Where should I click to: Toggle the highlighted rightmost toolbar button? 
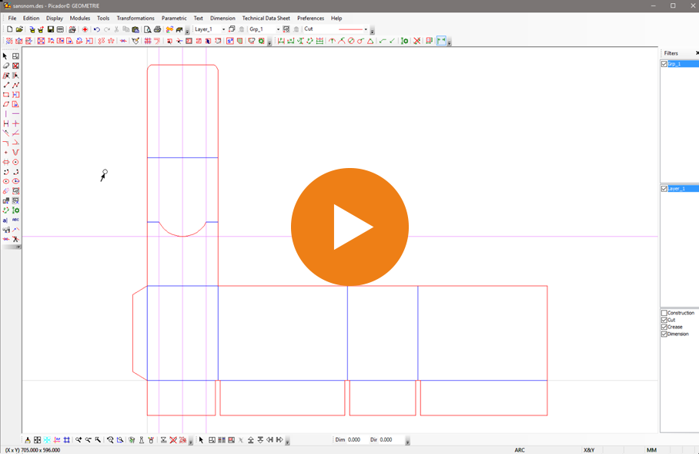441,41
